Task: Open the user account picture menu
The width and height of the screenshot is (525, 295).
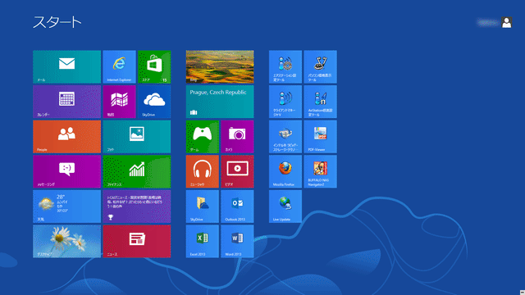Action: tap(506, 22)
